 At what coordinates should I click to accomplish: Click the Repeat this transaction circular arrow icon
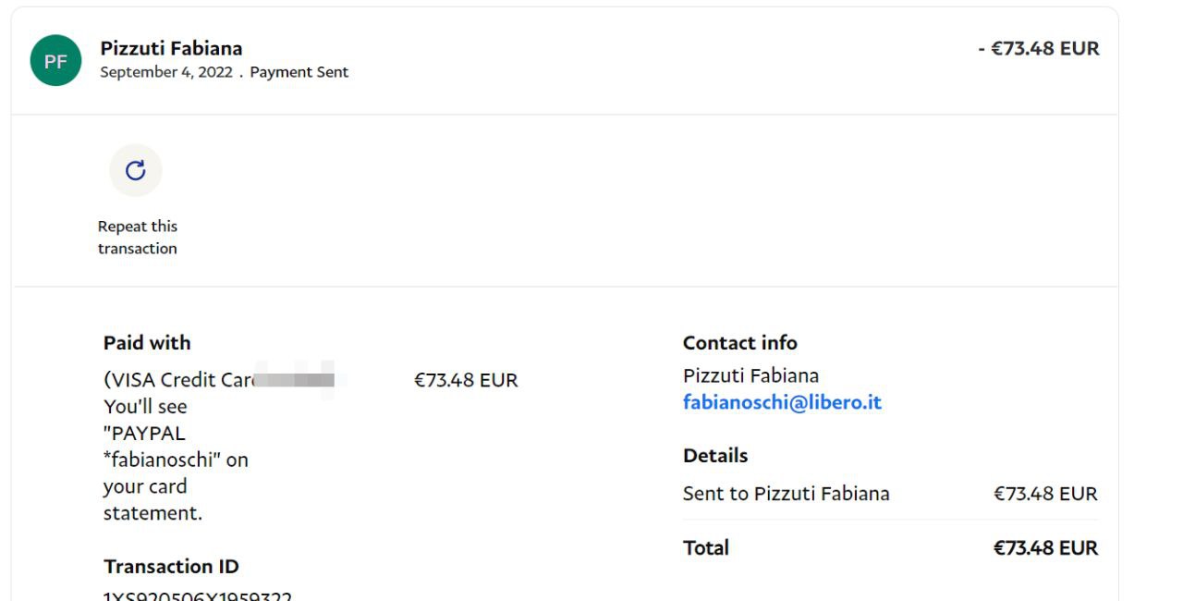136,170
